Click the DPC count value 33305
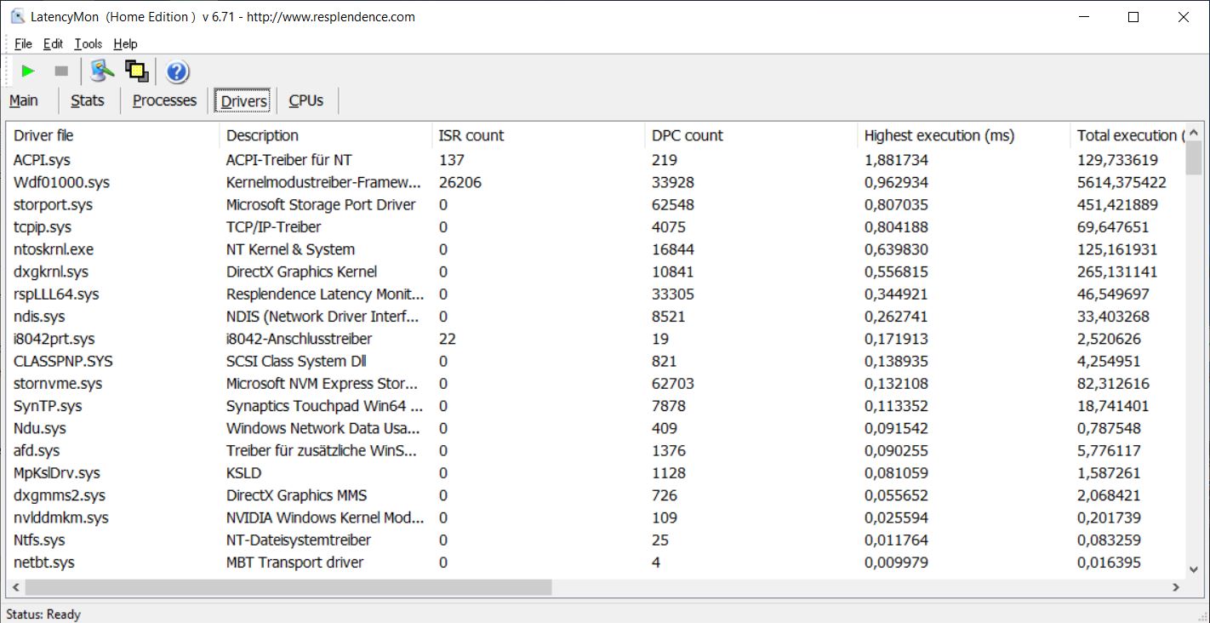The width and height of the screenshot is (1210, 623). click(x=673, y=294)
